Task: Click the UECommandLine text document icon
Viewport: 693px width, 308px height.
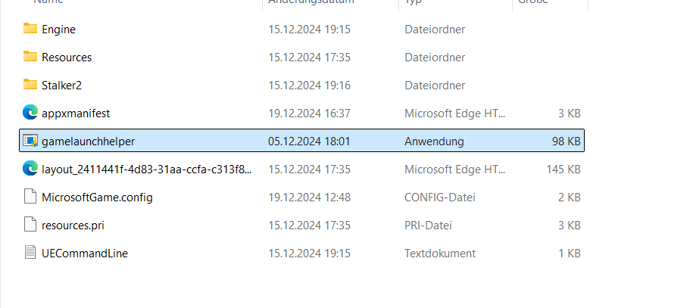Action: pyautogui.click(x=30, y=253)
